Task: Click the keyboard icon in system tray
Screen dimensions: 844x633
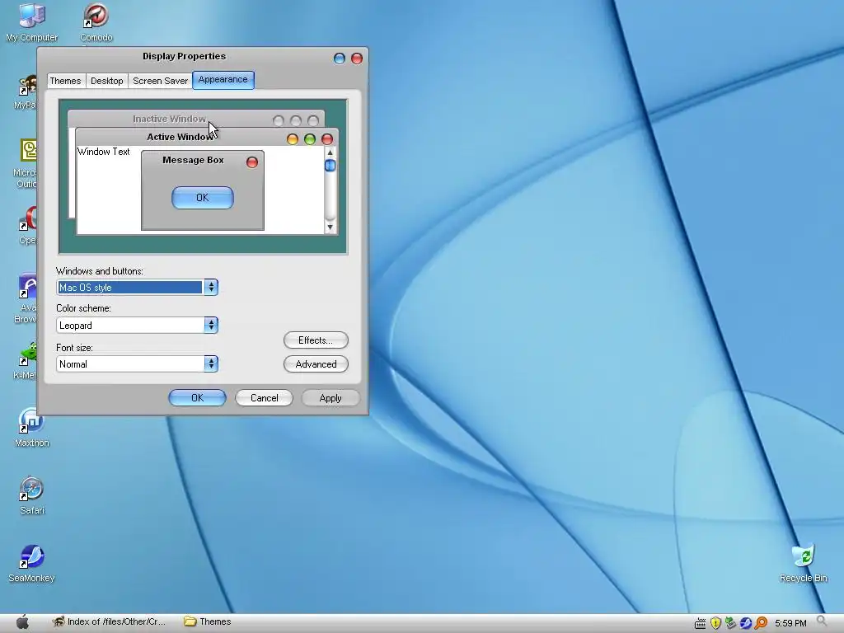Action: click(x=700, y=623)
